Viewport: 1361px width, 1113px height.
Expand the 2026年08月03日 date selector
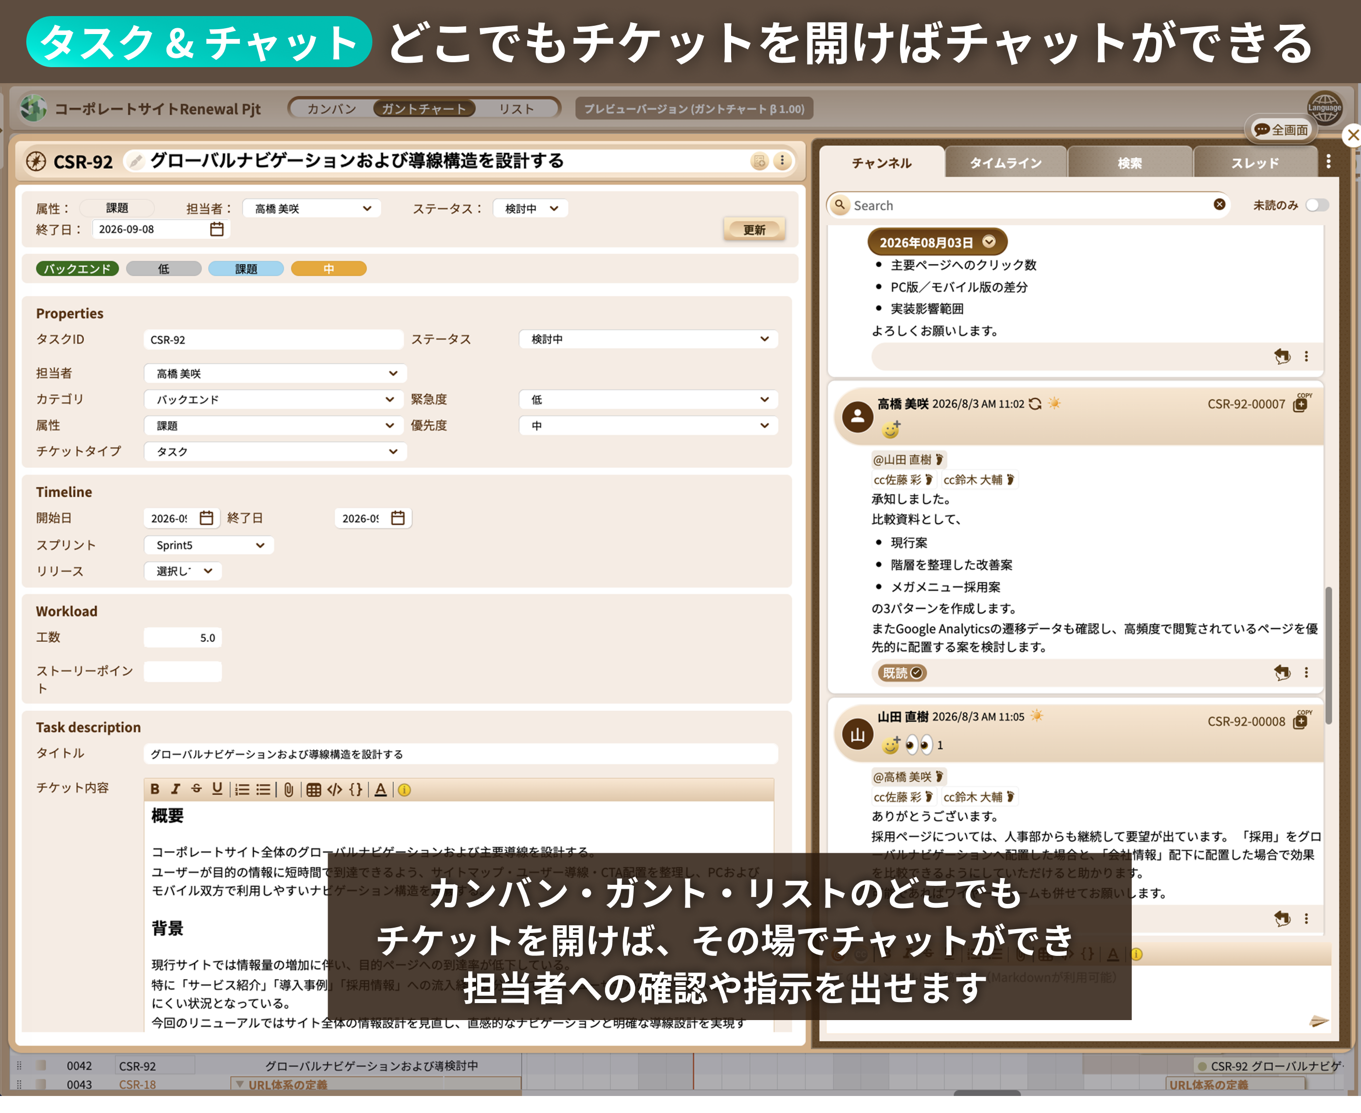pos(937,242)
